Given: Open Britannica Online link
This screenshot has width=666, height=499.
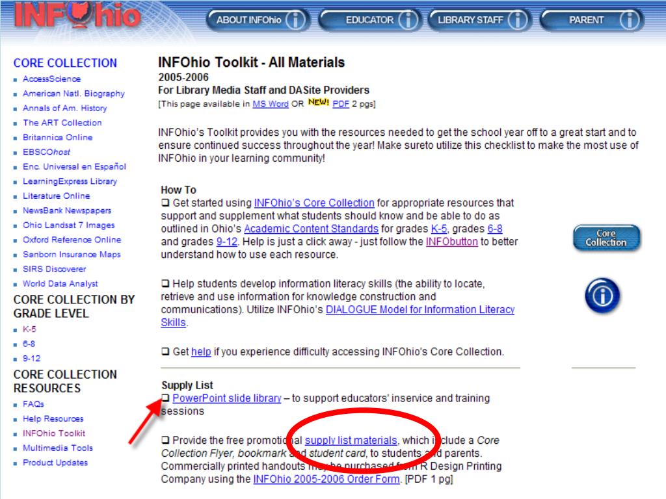Looking at the screenshot, I should click(x=57, y=138).
